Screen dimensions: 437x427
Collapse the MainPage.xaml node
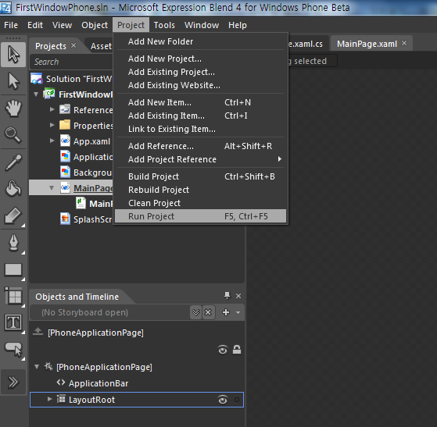click(52, 187)
